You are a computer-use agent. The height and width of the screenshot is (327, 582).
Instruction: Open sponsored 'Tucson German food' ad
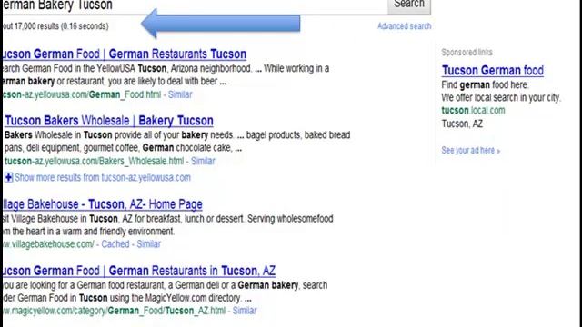[x=493, y=71]
